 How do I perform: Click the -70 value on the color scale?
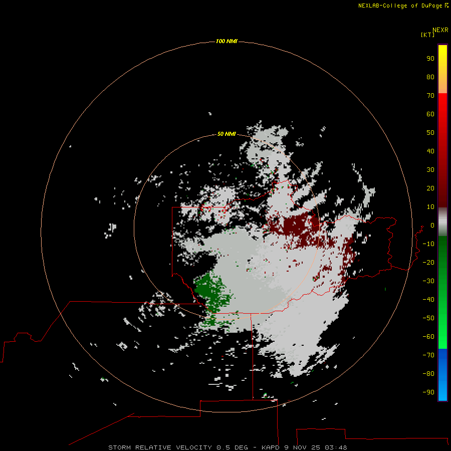pyautogui.click(x=428, y=355)
